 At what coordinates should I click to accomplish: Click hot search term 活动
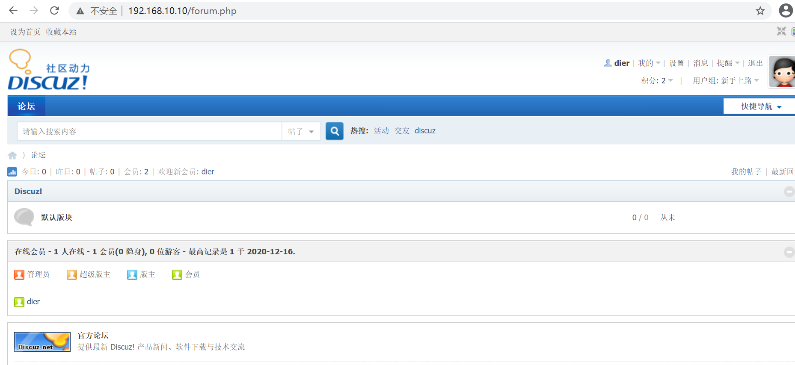coord(381,131)
